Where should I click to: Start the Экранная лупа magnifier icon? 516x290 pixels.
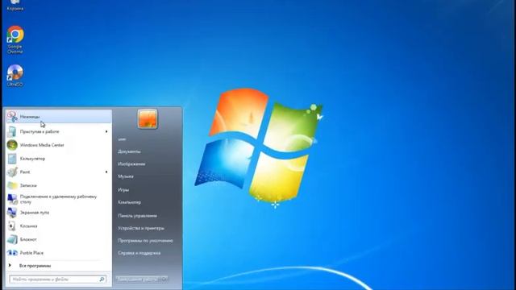click(12, 213)
